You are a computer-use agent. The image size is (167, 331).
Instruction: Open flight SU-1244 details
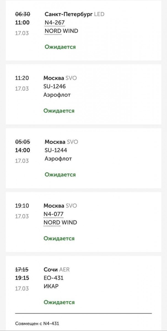(56, 150)
